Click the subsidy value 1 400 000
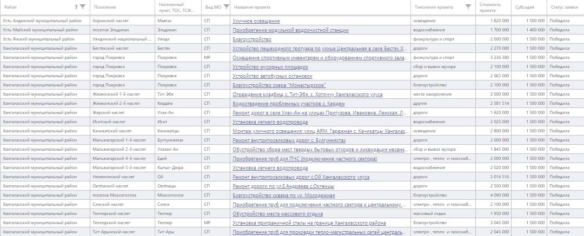Viewport: 584px width, 236px height. pyautogui.click(x=535, y=30)
